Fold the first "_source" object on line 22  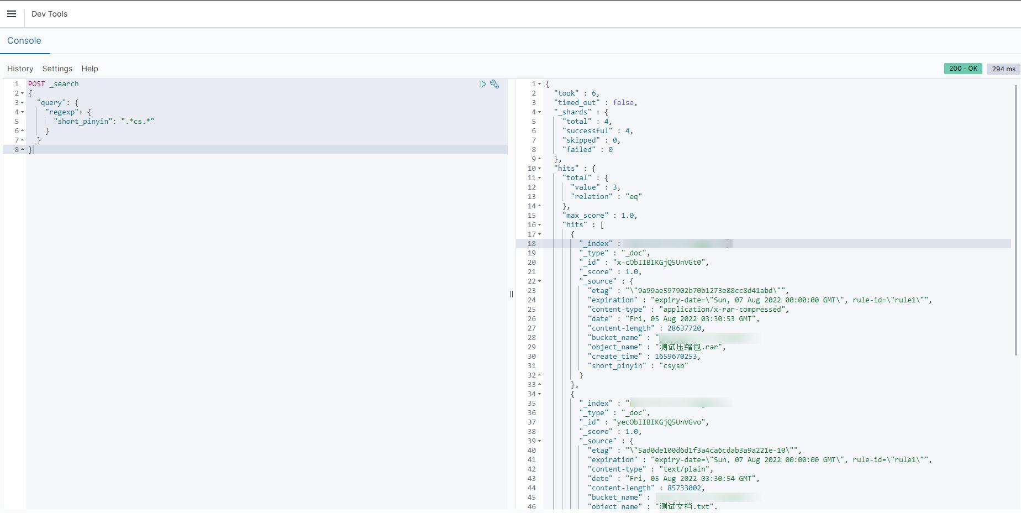(x=540, y=281)
